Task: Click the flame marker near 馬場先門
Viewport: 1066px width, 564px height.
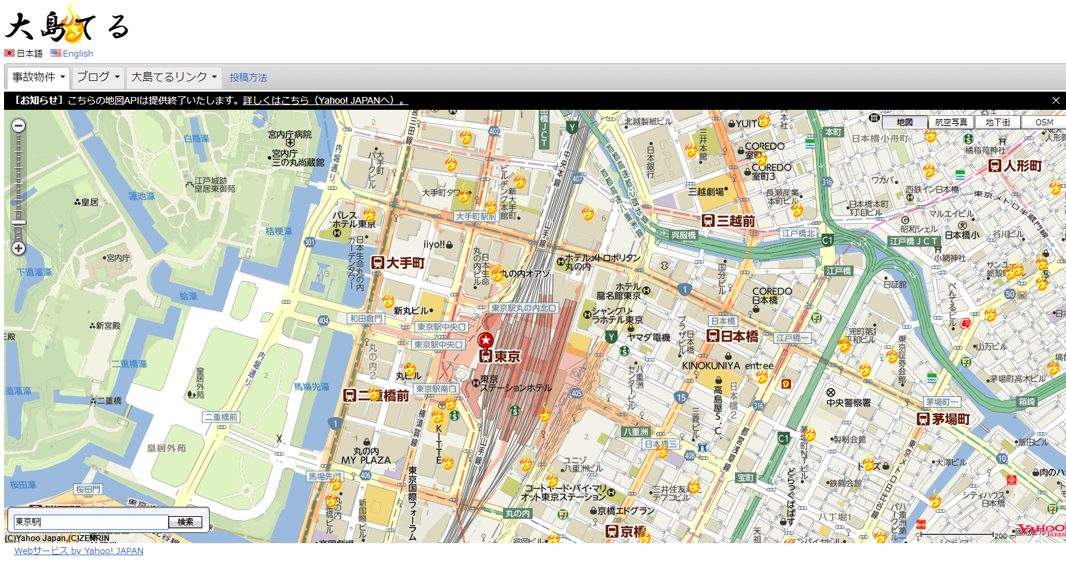Action: coord(336,483)
